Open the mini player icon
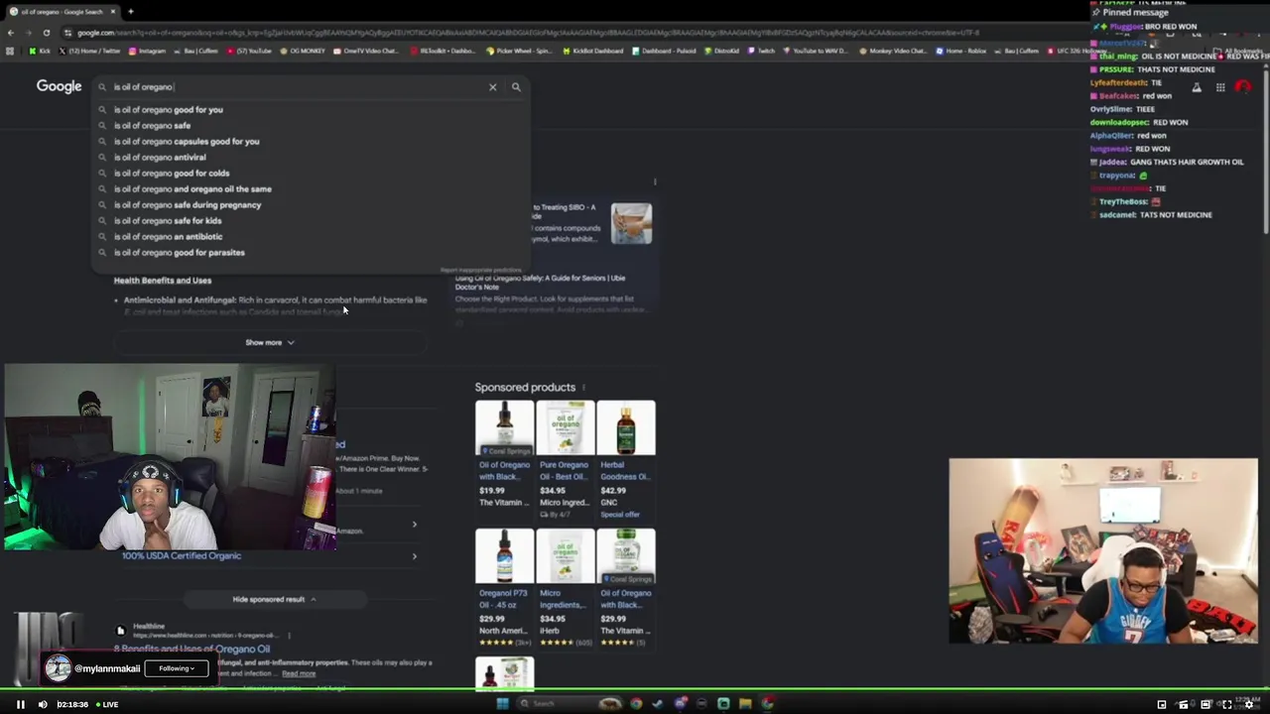Viewport: 1270px width, 714px height. 1162,705
